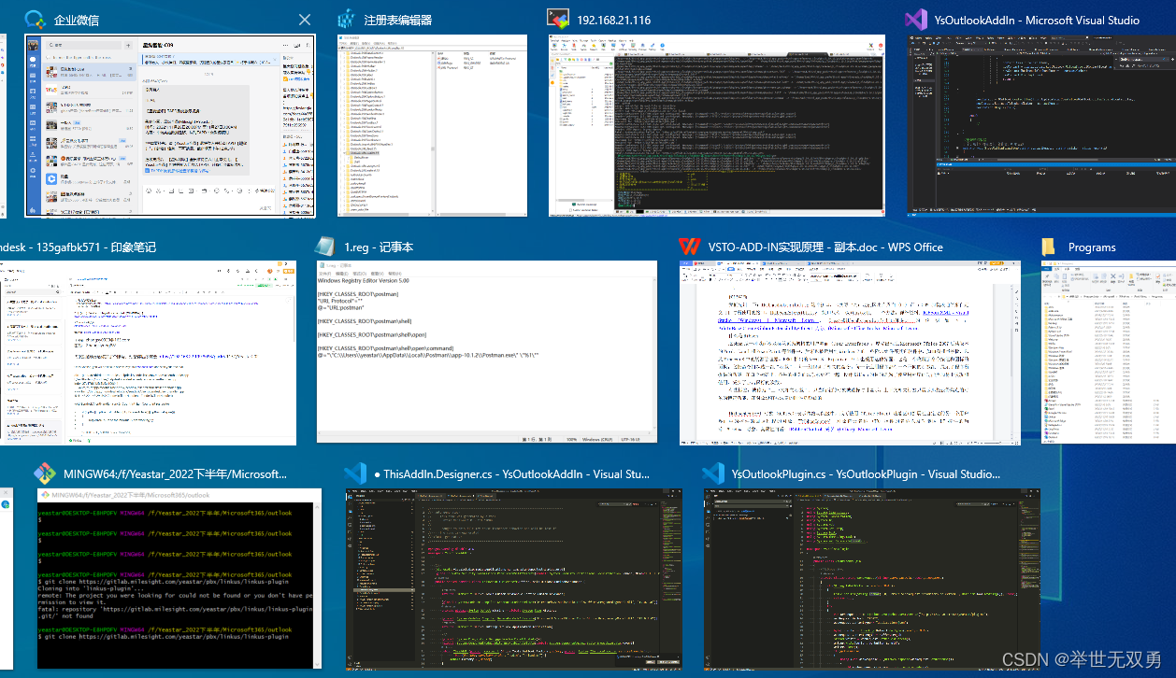Screen dimensions: 1176x678
Task: Click the 192.168.21.116 terminal session icon
Action: click(x=559, y=20)
